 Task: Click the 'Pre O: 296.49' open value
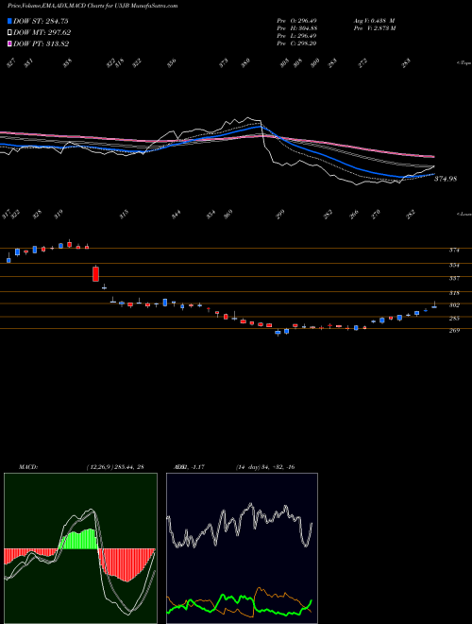click(x=296, y=21)
